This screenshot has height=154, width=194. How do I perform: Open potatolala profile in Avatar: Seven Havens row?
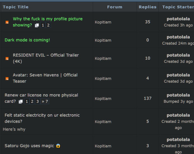point(178,75)
